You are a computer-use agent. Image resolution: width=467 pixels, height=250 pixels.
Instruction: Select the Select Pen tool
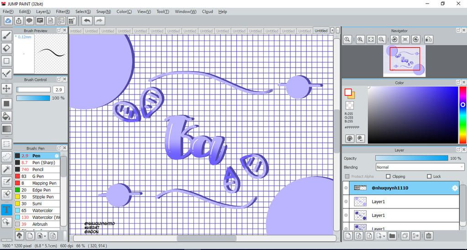point(6,182)
